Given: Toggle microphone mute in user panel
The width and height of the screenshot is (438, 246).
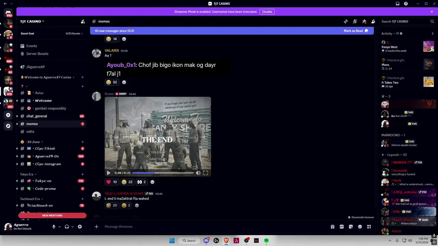Looking at the screenshot, I should pos(54,227).
